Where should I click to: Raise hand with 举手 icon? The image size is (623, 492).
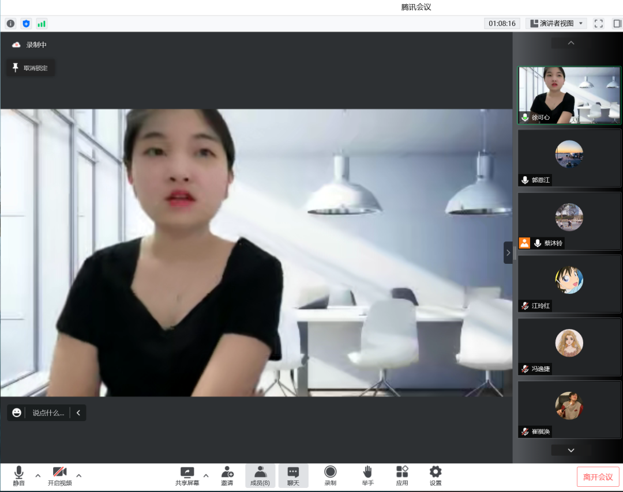(x=367, y=476)
